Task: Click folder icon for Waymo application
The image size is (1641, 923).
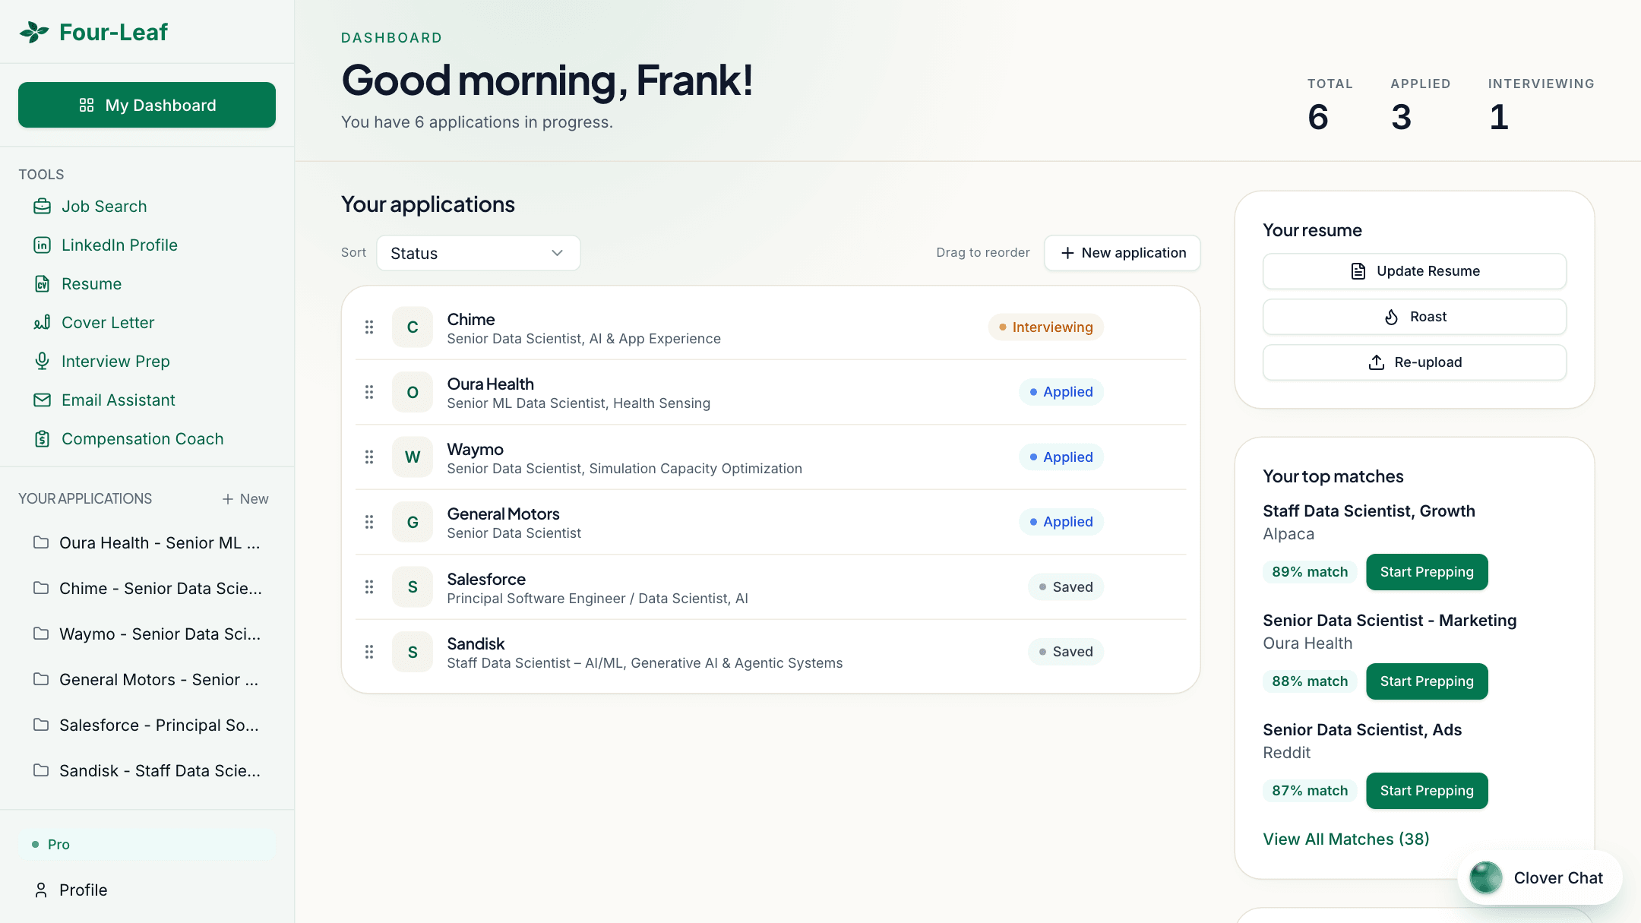Action: click(x=41, y=634)
